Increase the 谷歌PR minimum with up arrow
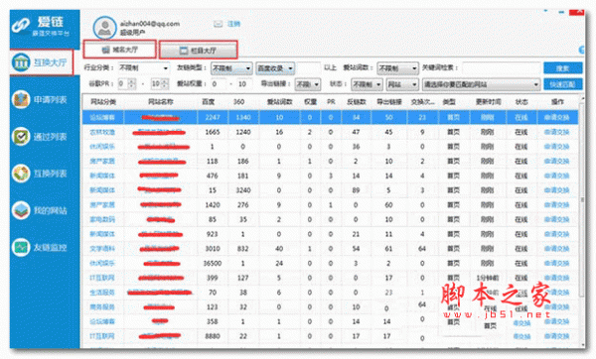This screenshot has width=596, height=359. (x=131, y=81)
